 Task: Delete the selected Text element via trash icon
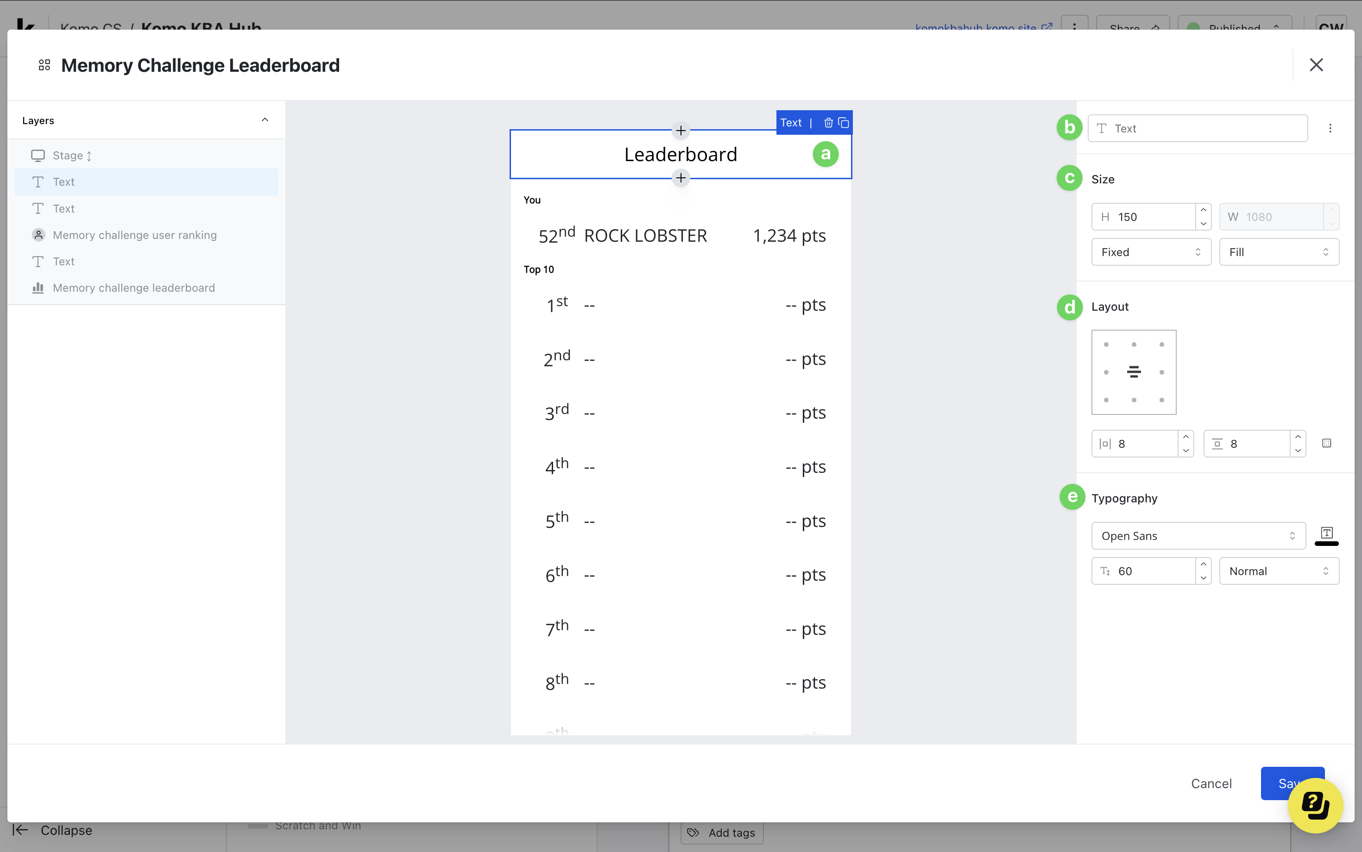[x=828, y=123]
